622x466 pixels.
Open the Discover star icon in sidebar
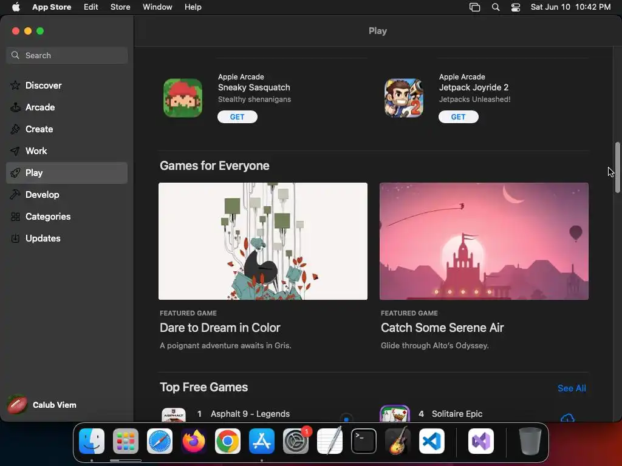(x=15, y=85)
